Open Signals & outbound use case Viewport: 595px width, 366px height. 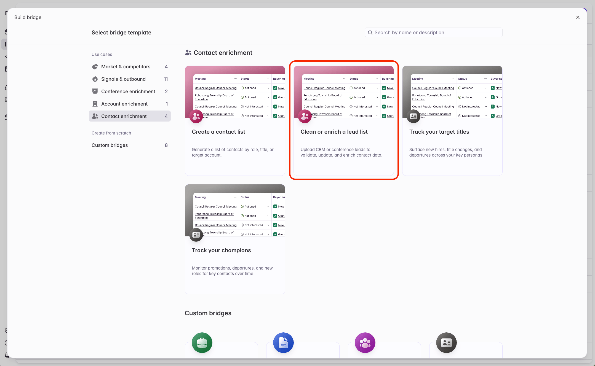[x=130, y=79]
